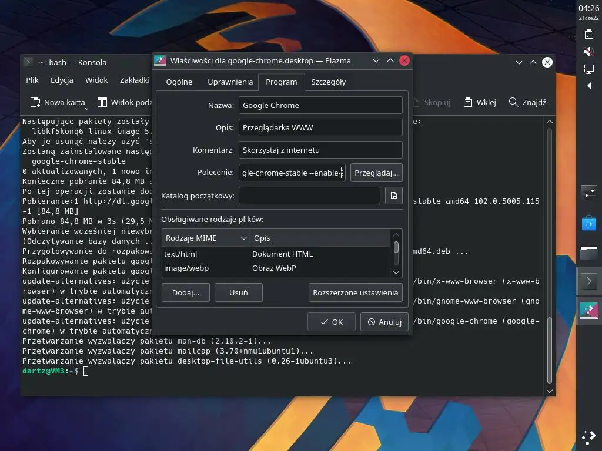Open System Settings from the side panel
The image size is (602, 451).
pyautogui.click(x=589, y=193)
